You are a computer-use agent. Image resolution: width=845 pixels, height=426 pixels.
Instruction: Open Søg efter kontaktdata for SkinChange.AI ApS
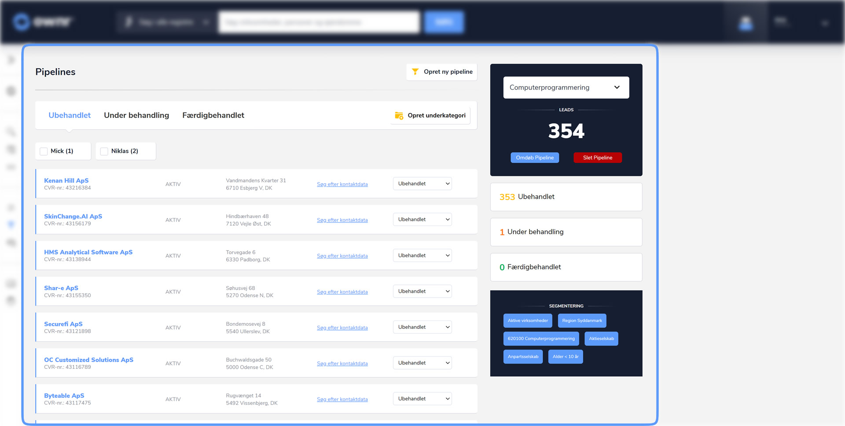pos(342,220)
